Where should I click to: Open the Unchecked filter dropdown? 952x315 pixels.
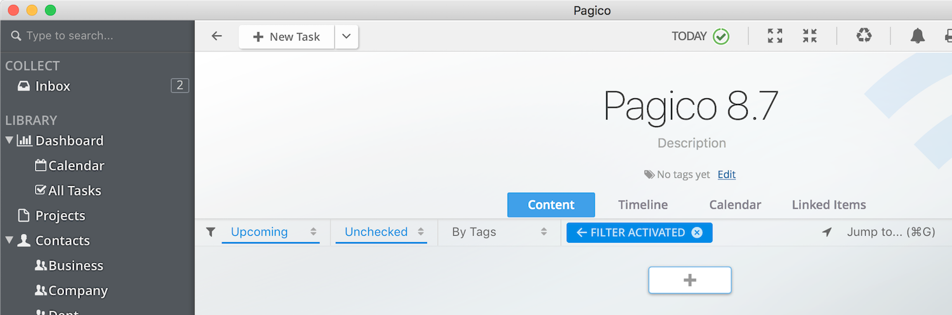coord(381,233)
